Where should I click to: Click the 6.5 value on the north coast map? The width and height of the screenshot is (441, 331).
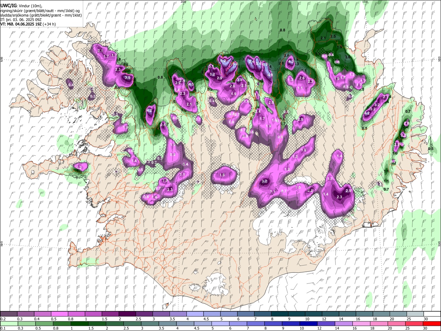[x=265, y=64]
